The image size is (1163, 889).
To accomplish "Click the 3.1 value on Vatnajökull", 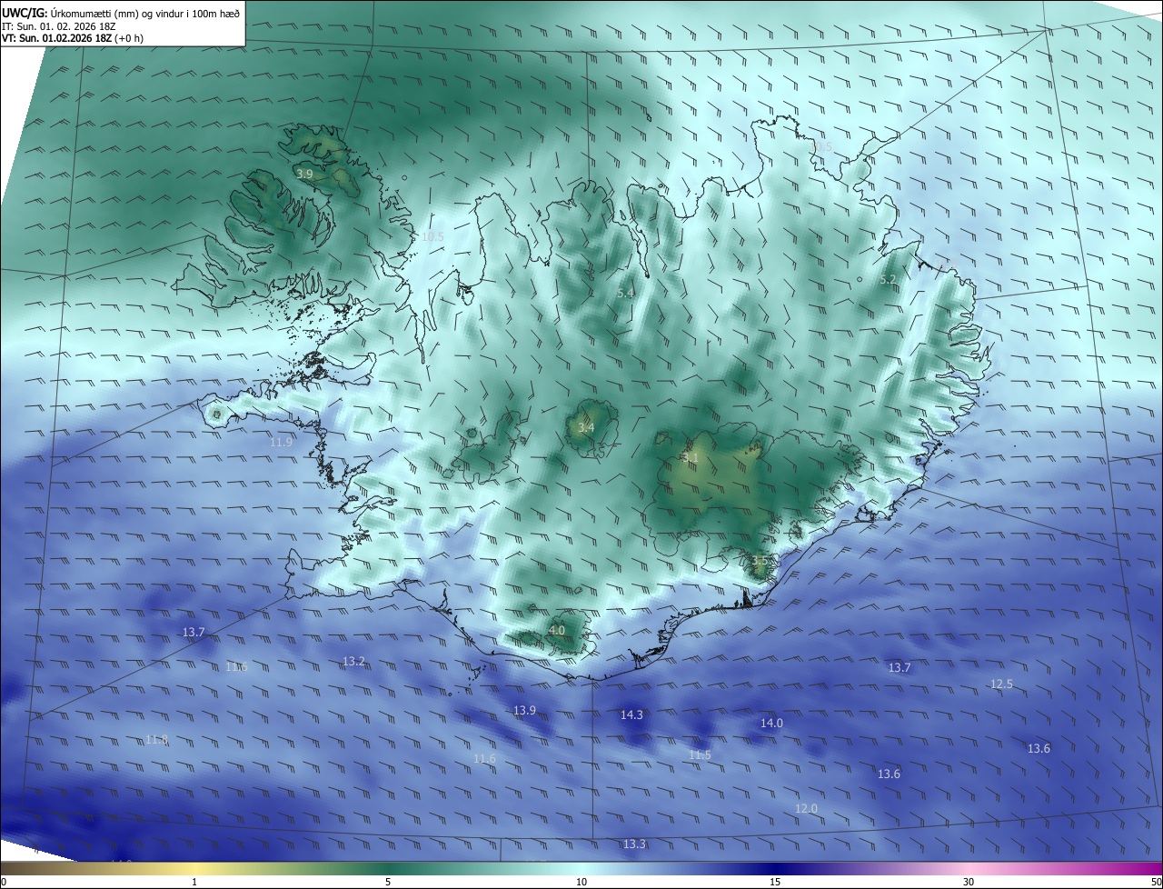I will pos(690,457).
